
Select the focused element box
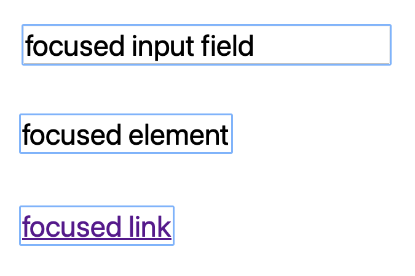(125, 134)
